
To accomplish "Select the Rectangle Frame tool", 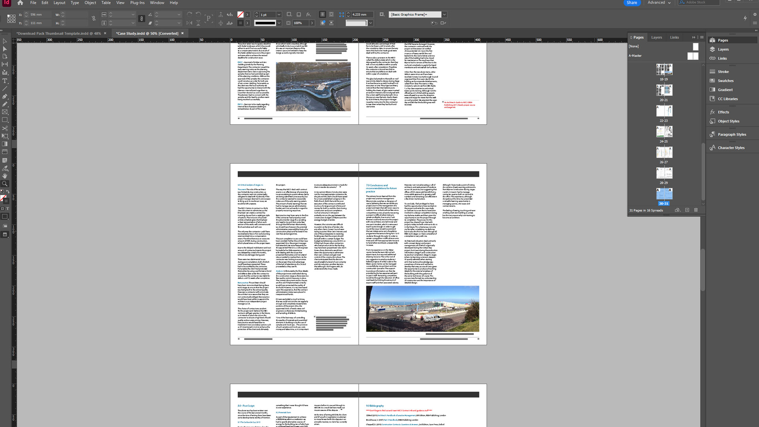I will coord(5,112).
